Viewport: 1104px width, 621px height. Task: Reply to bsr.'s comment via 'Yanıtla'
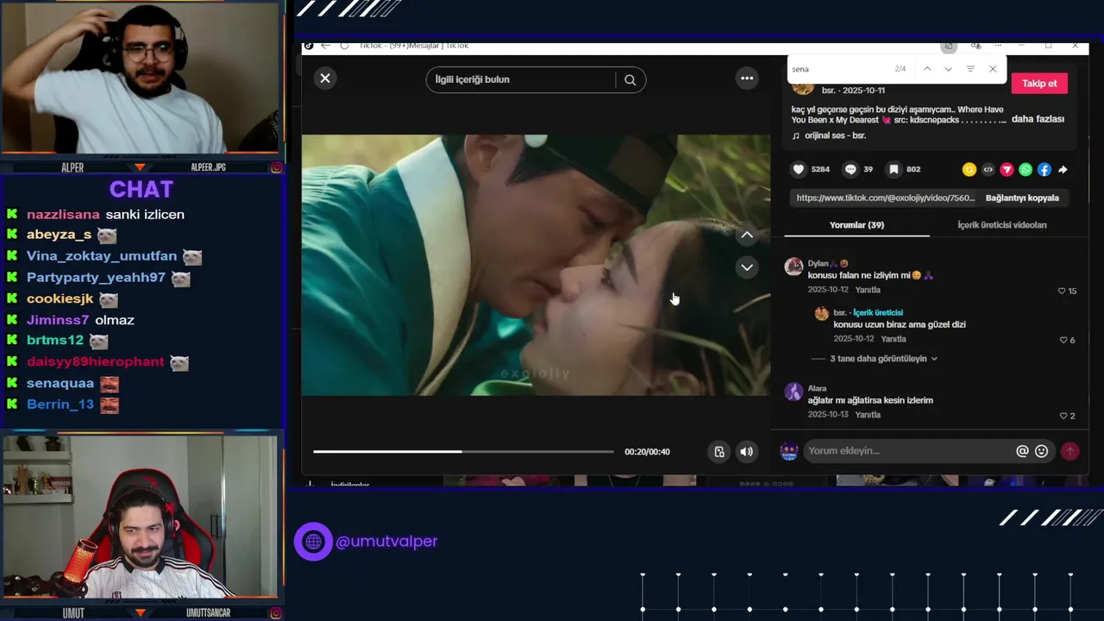(894, 339)
